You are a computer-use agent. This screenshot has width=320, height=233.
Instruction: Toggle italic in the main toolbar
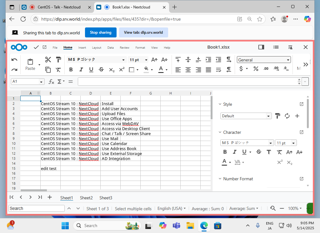(x=81, y=70)
